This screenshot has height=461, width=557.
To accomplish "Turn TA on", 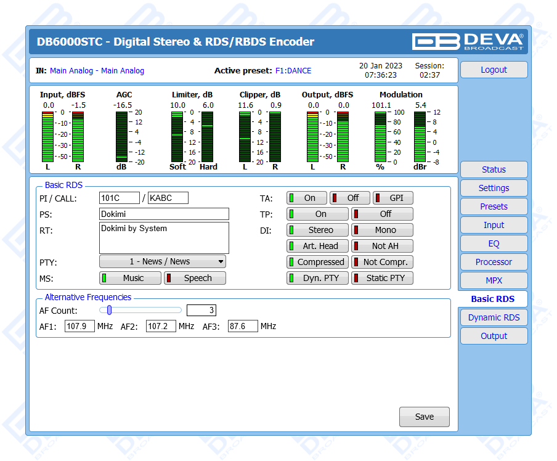I will pos(307,198).
